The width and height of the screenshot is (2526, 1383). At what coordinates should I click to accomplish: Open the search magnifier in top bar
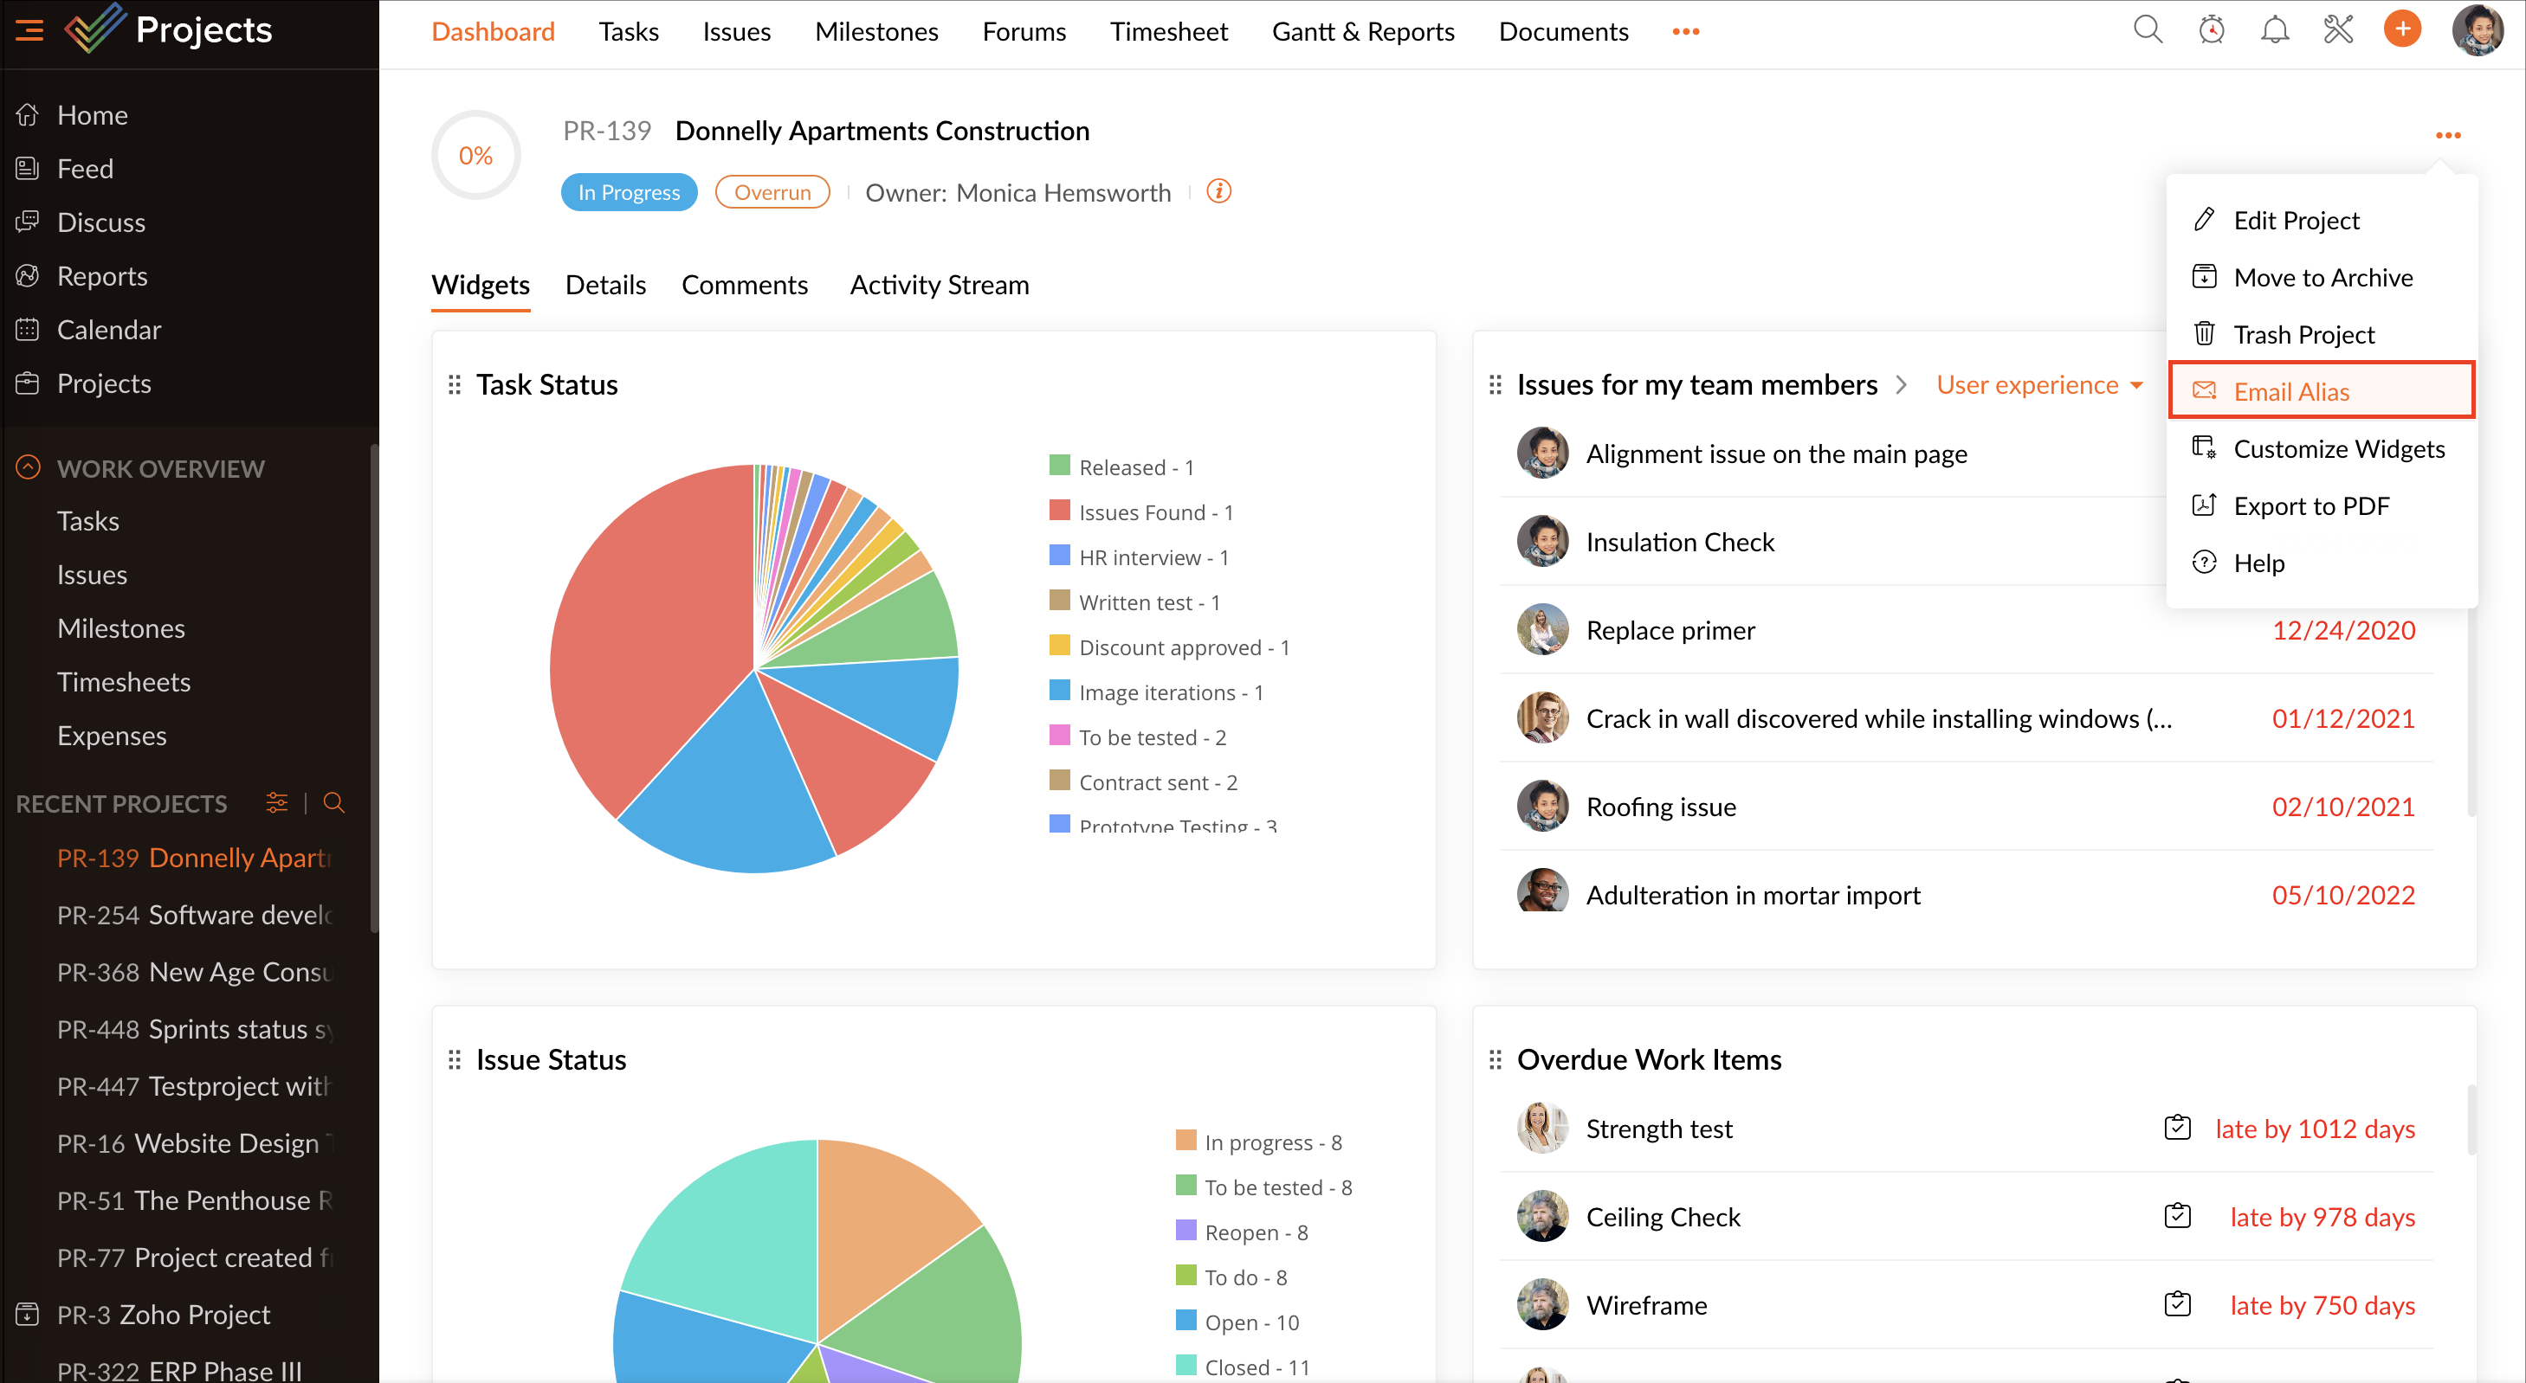point(2147,30)
